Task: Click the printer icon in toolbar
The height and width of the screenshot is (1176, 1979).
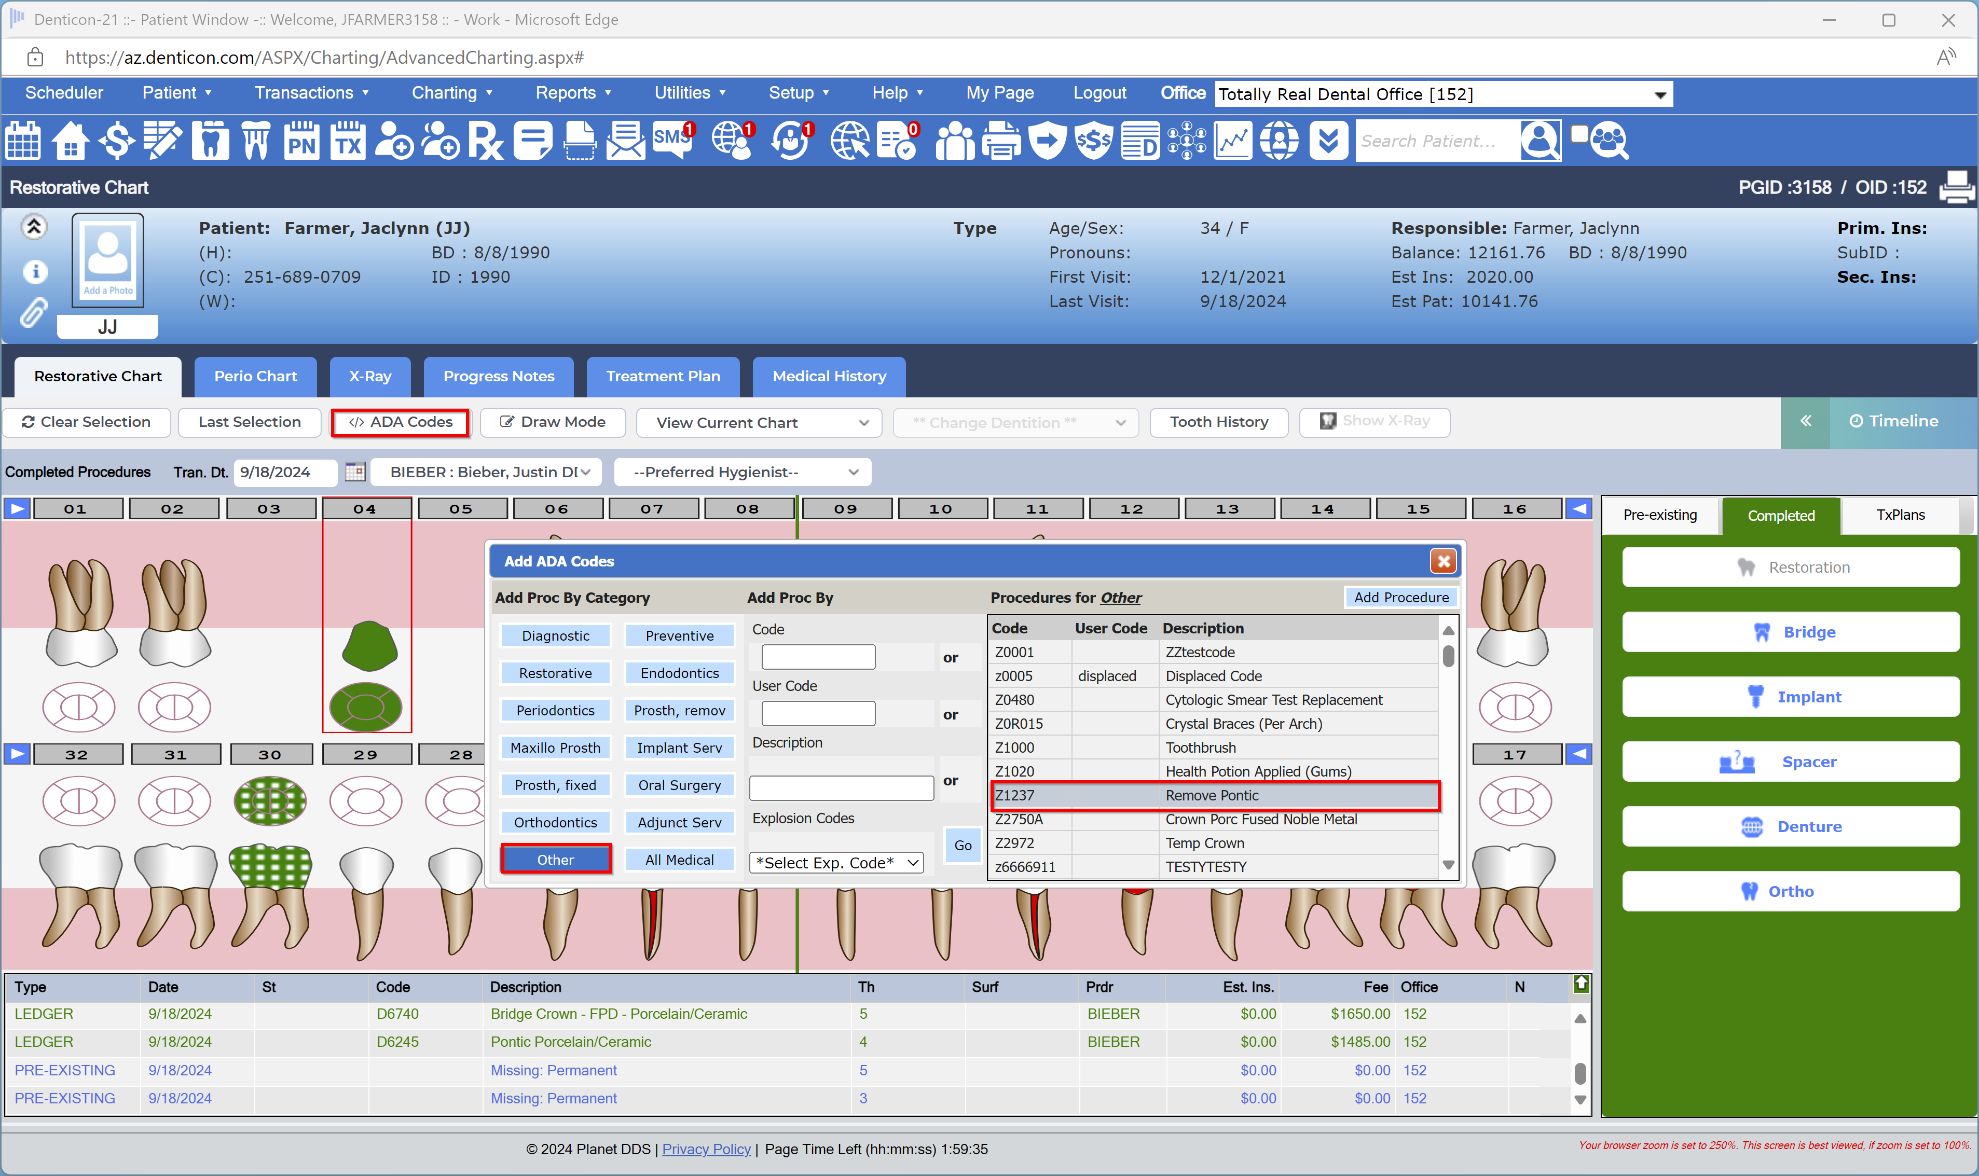Action: coord(1001,141)
